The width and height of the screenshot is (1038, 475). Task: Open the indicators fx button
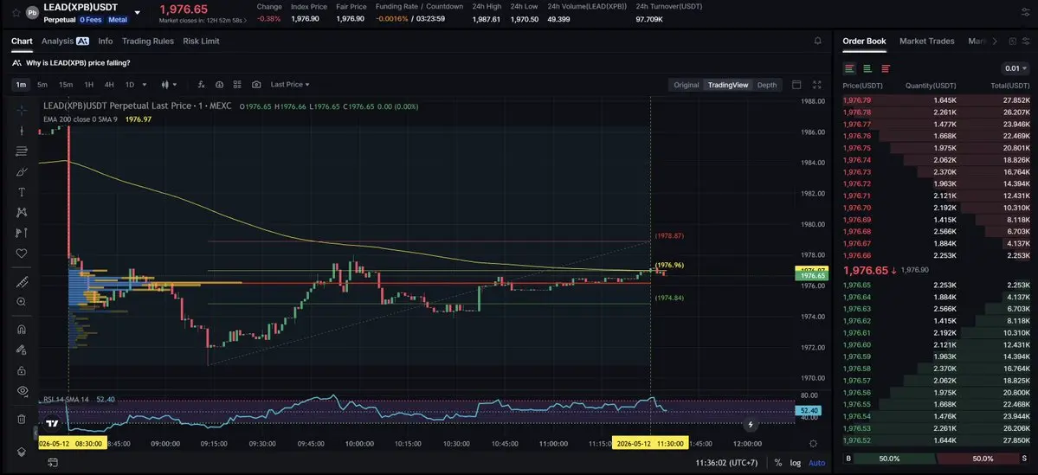(x=201, y=85)
